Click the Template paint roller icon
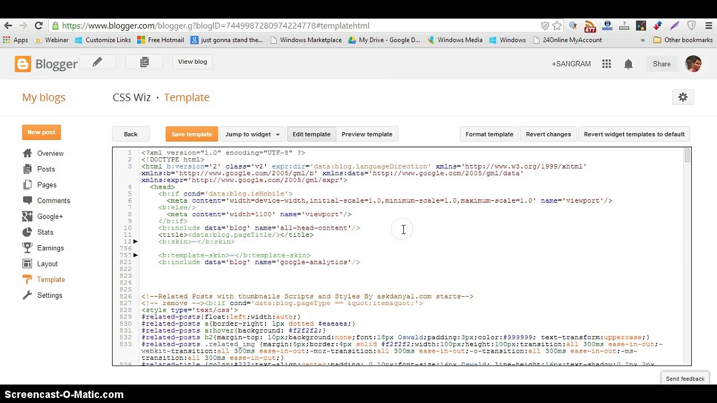The image size is (717, 403). click(27, 279)
